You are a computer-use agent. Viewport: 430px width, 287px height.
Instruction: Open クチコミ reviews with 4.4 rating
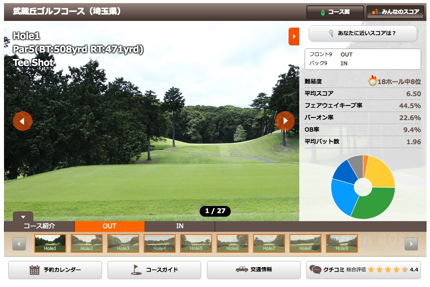(x=363, y=270)
